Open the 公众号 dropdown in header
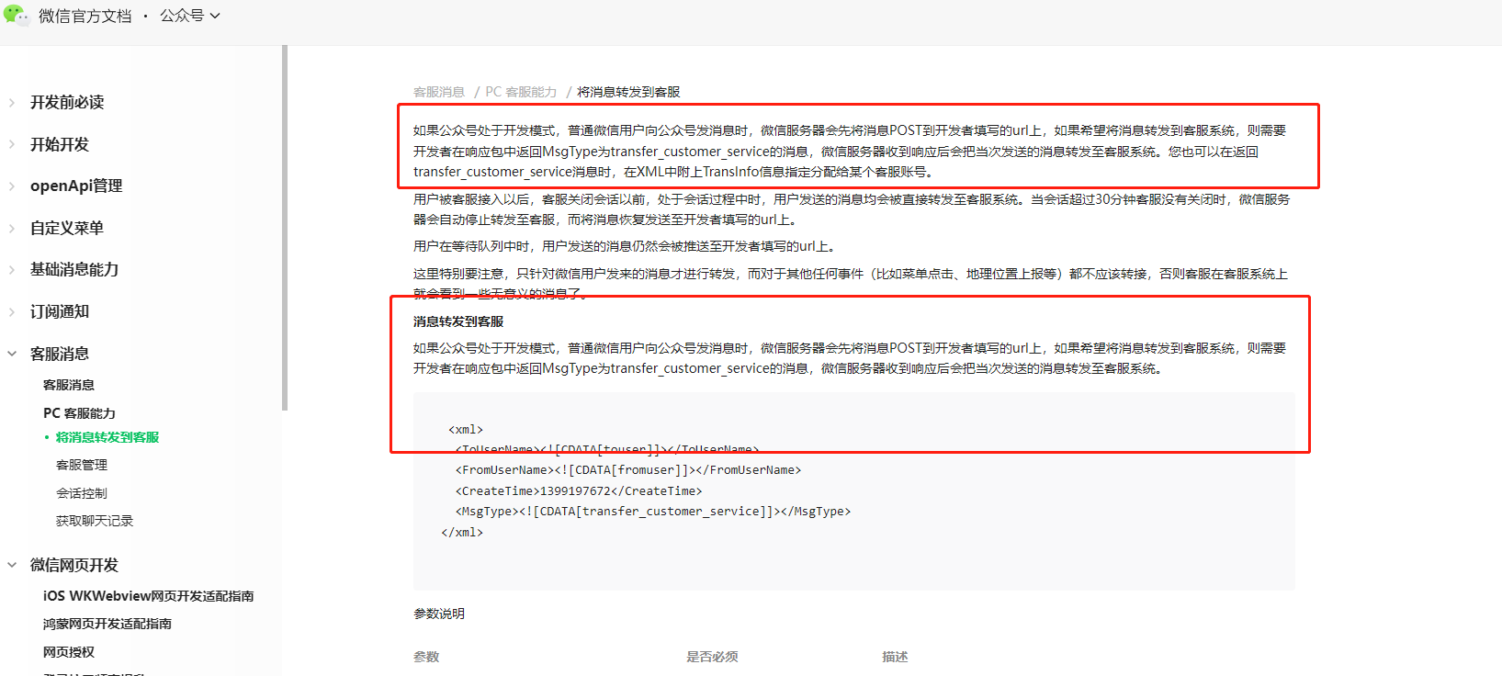This screenshot has height=676, width=1502. 190,16
